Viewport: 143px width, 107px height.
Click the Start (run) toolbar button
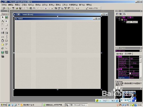46,9
